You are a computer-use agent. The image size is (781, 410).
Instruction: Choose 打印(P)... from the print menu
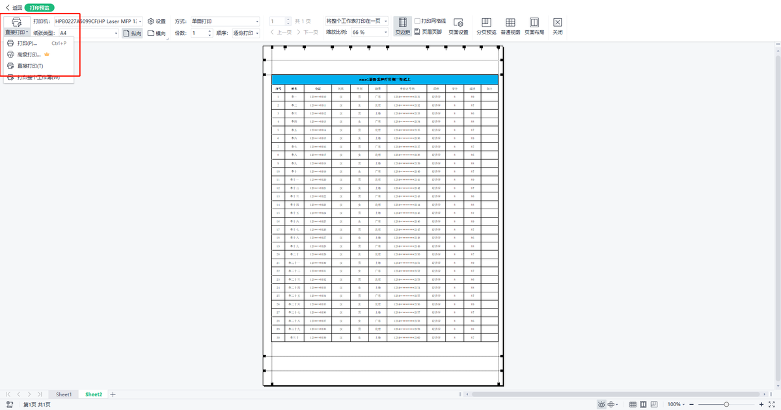coord(39,44)
